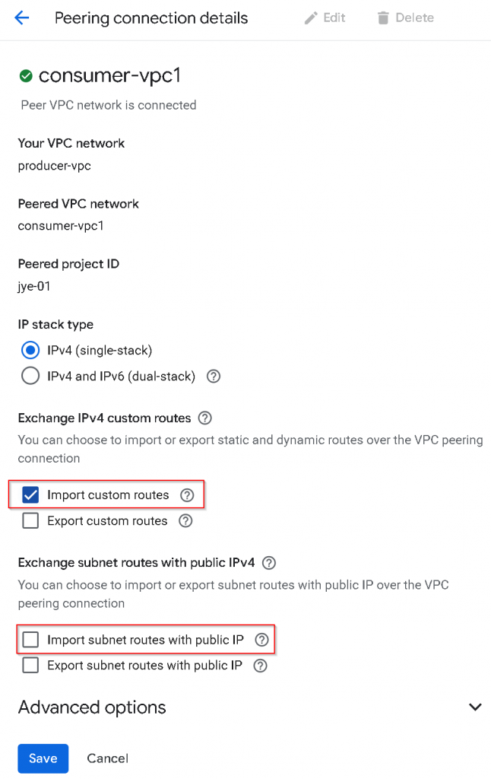Open help icon beside Export custom routes
The height and width of the screenshot is (779, 491).
185,521
